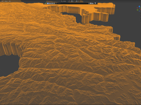
Task: Click the dim red negative X gizmo circle
Action: pos(137,8)
